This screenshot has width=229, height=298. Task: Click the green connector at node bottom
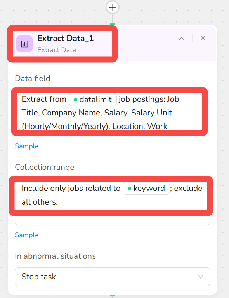(113, 296)
